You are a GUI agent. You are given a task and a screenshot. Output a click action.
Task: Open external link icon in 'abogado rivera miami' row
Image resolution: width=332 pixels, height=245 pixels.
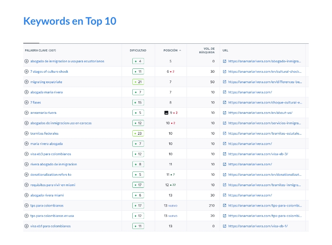click(224, 195)
